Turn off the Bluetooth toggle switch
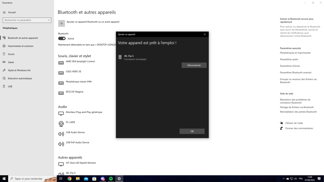This screenshot has width=324, height=182. (62, 38)
